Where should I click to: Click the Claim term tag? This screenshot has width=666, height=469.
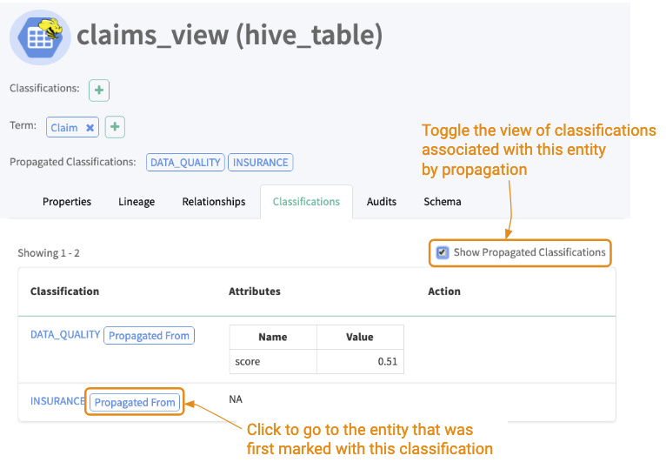pos(63,128)
